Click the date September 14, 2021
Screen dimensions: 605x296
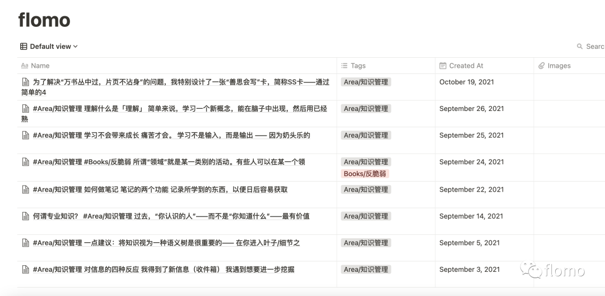[471, 216]
